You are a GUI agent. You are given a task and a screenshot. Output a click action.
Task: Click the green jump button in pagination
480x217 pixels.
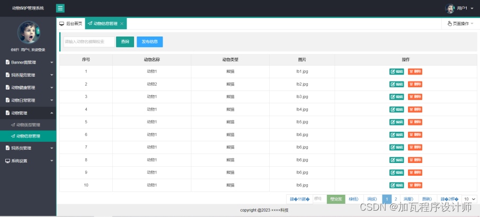tap(336, 200)
